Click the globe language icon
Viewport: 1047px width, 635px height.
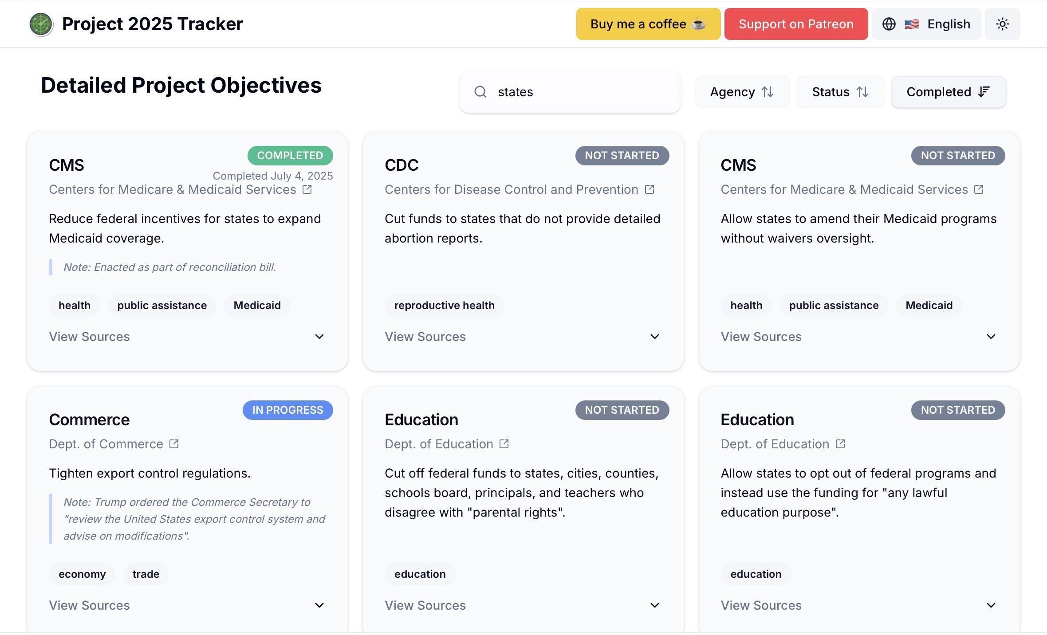point(889,24)
